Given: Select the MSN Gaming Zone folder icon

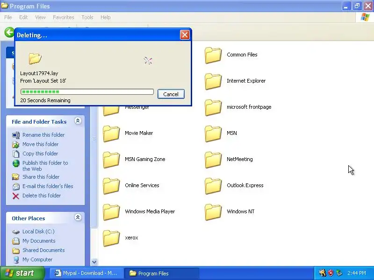Looking at the screenshot, I should click(x=111, y=160).
